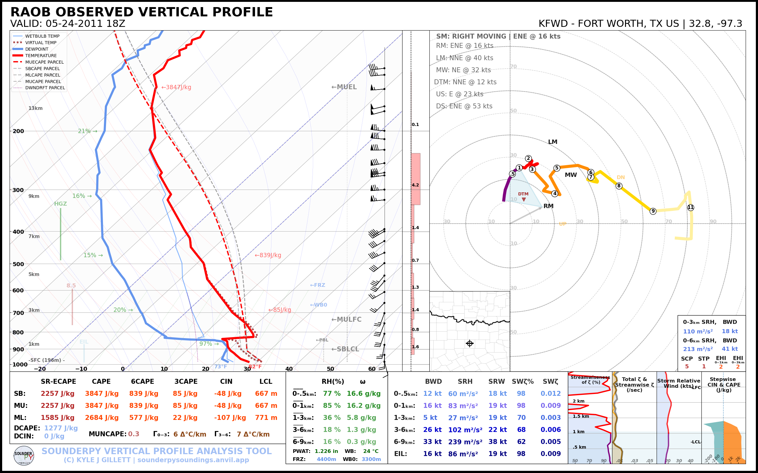Click the LM marker on the hodograph
The height and width of the screenshot is (473, 758).
[x=553, y=141]
